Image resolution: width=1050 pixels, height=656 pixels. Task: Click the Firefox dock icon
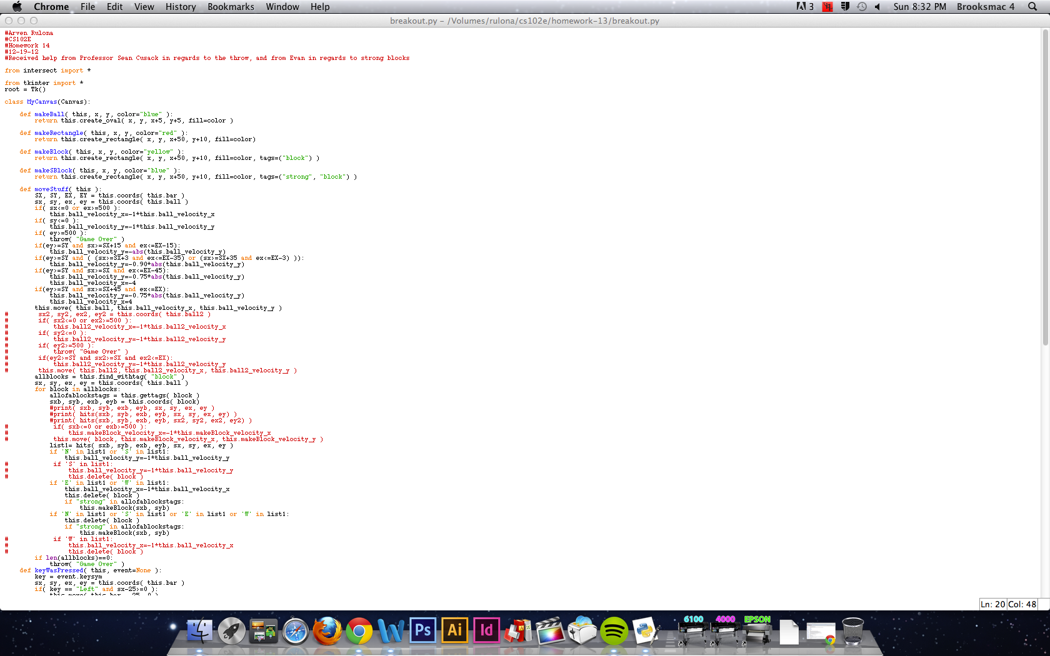coord(327,631)
